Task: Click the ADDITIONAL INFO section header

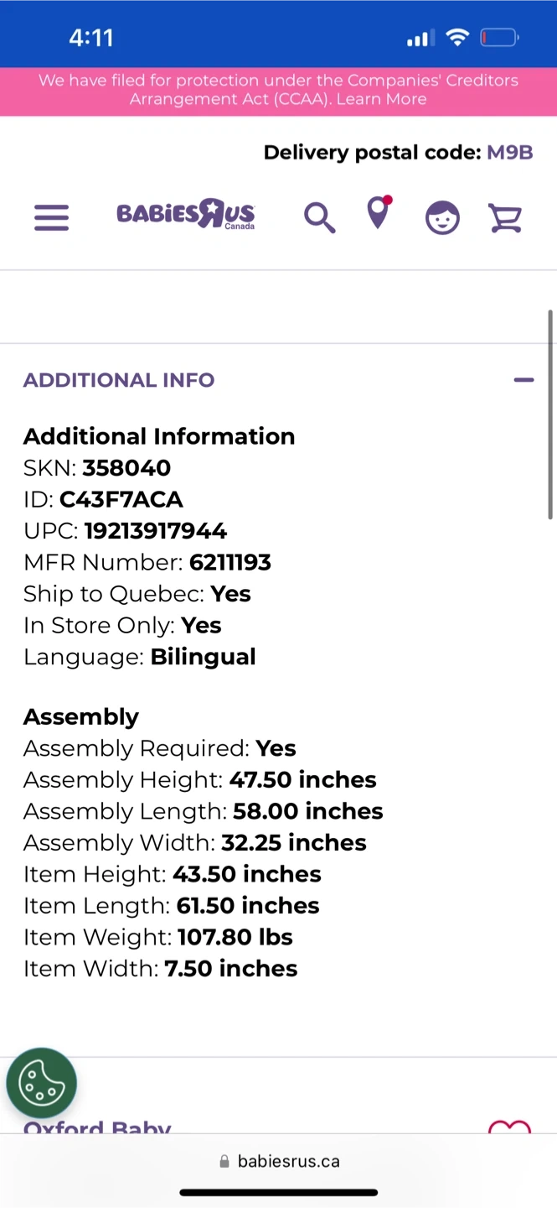Action: 119,380
